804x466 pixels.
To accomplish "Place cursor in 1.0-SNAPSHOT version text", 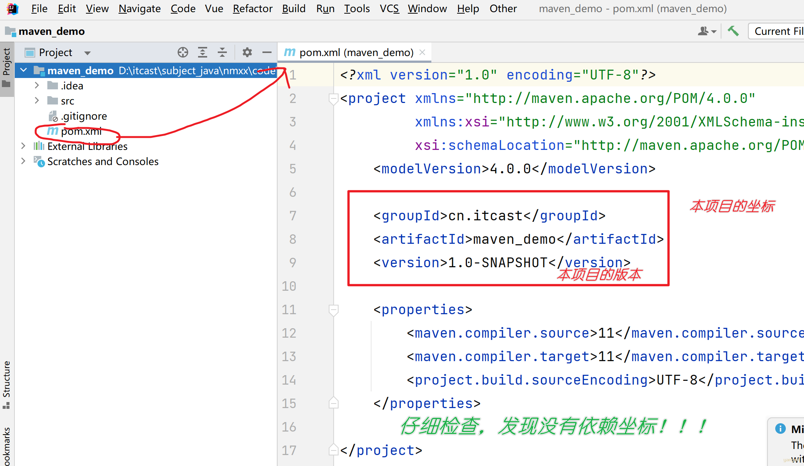I will pos(498,263).
